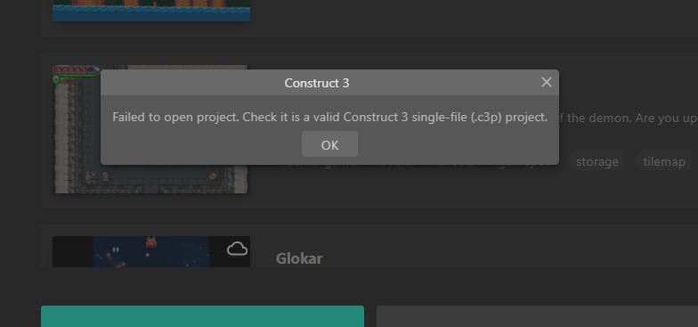Close the Construct 3 error dialog
698x327 pixels.
(x=547, y=82)
